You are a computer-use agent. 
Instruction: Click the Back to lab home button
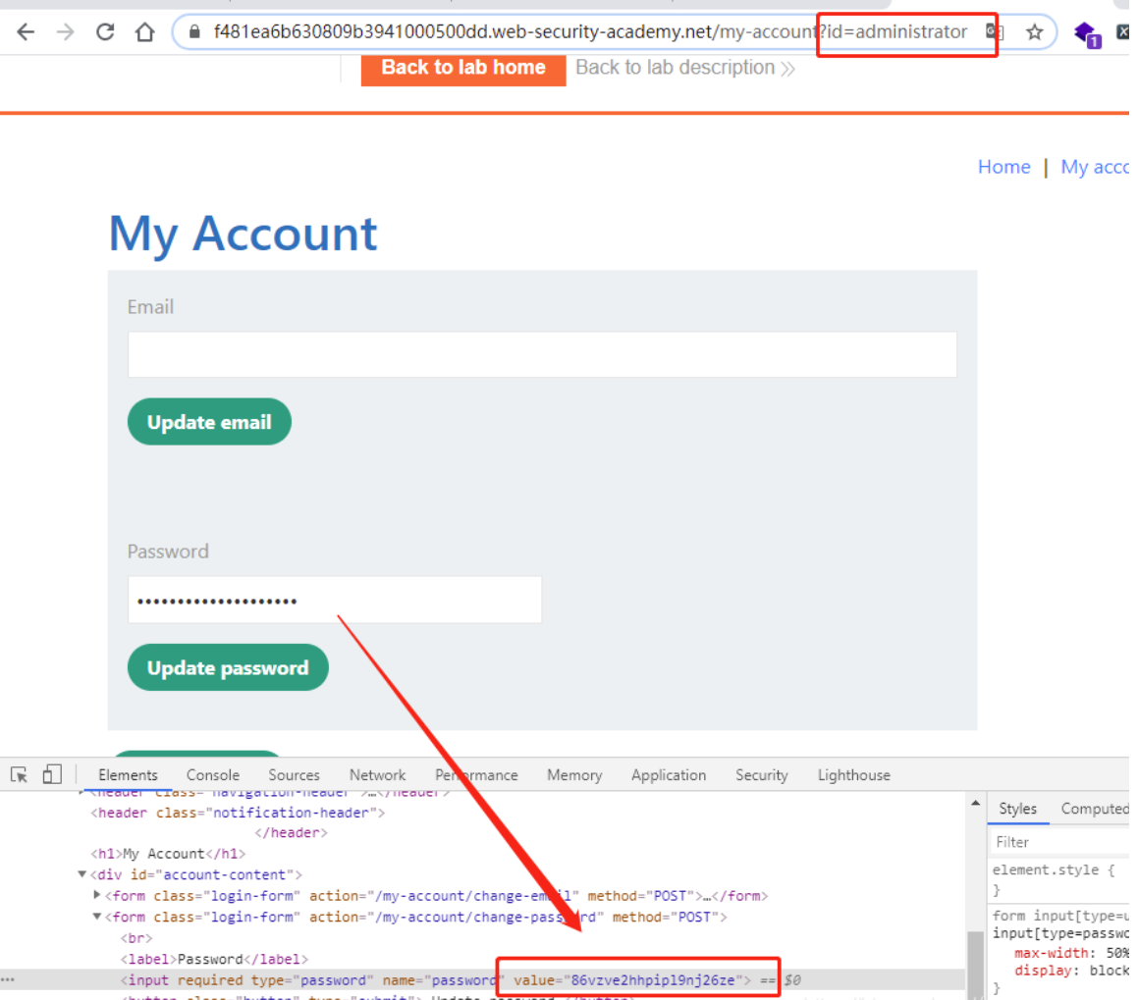[462, 68]
